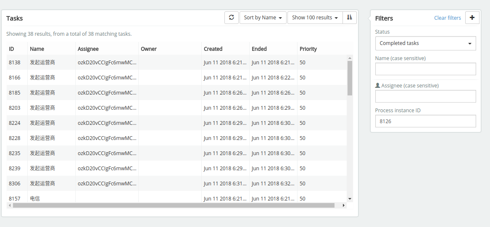This screenshot has height=227, width=490.
Task: Click name 发起运营商 in row 8138
Action: [42, 63]
